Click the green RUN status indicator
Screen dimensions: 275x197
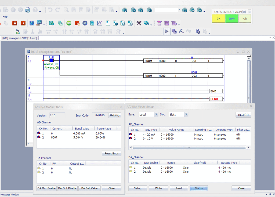click(x=232, y=18)
